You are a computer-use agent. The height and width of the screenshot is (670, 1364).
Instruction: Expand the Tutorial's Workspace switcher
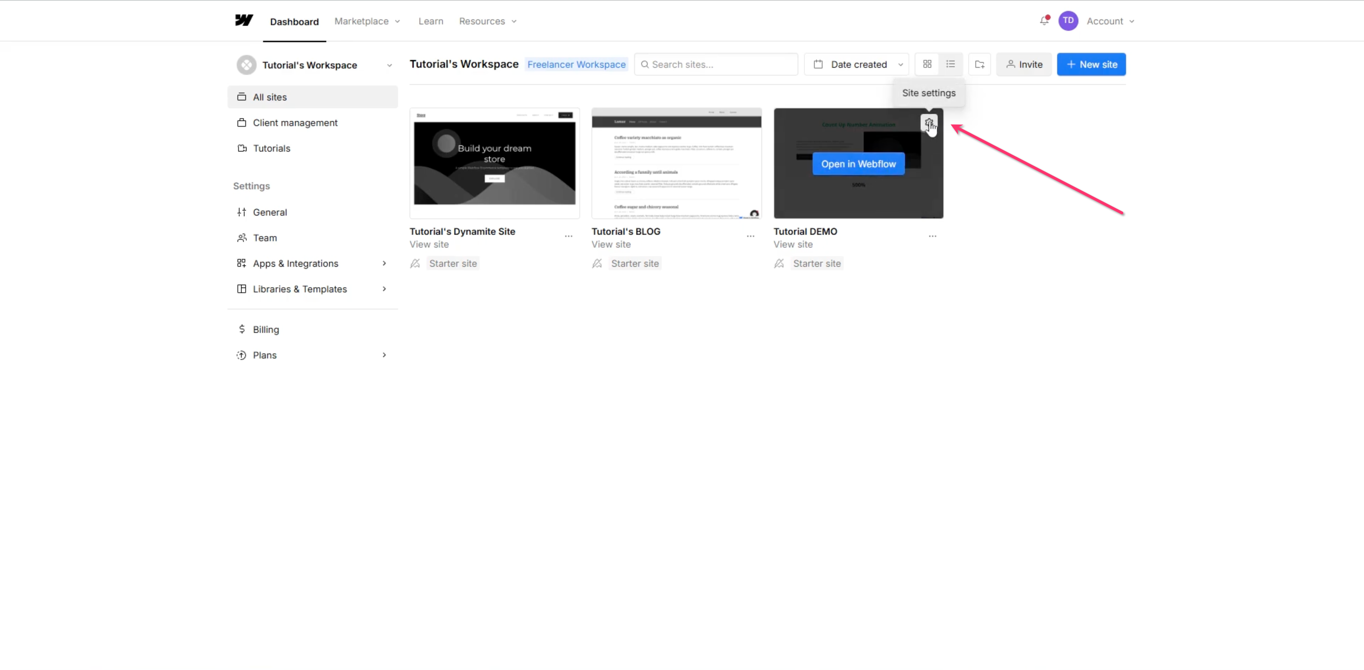coord(315,65)
